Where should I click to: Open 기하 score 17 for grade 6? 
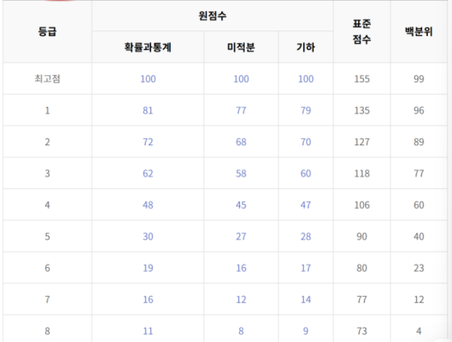click(306, 268)
